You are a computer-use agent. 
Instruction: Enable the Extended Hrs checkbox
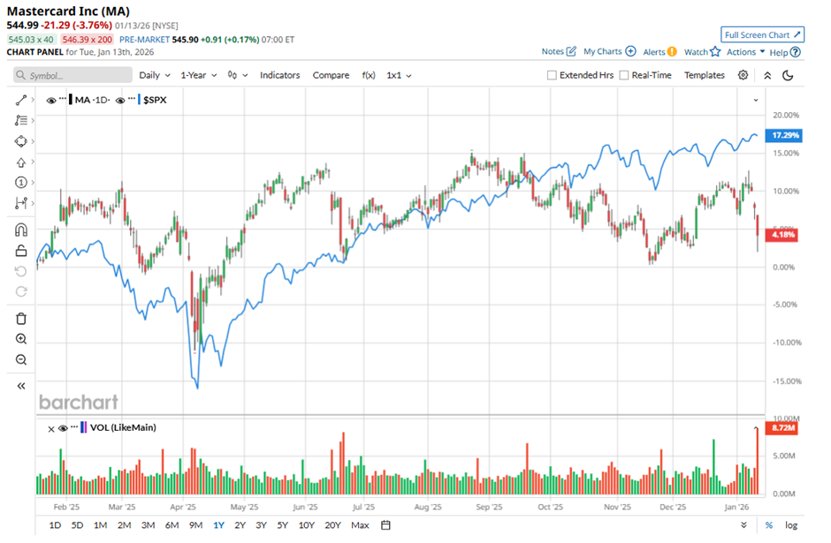(x=553, y=75)
